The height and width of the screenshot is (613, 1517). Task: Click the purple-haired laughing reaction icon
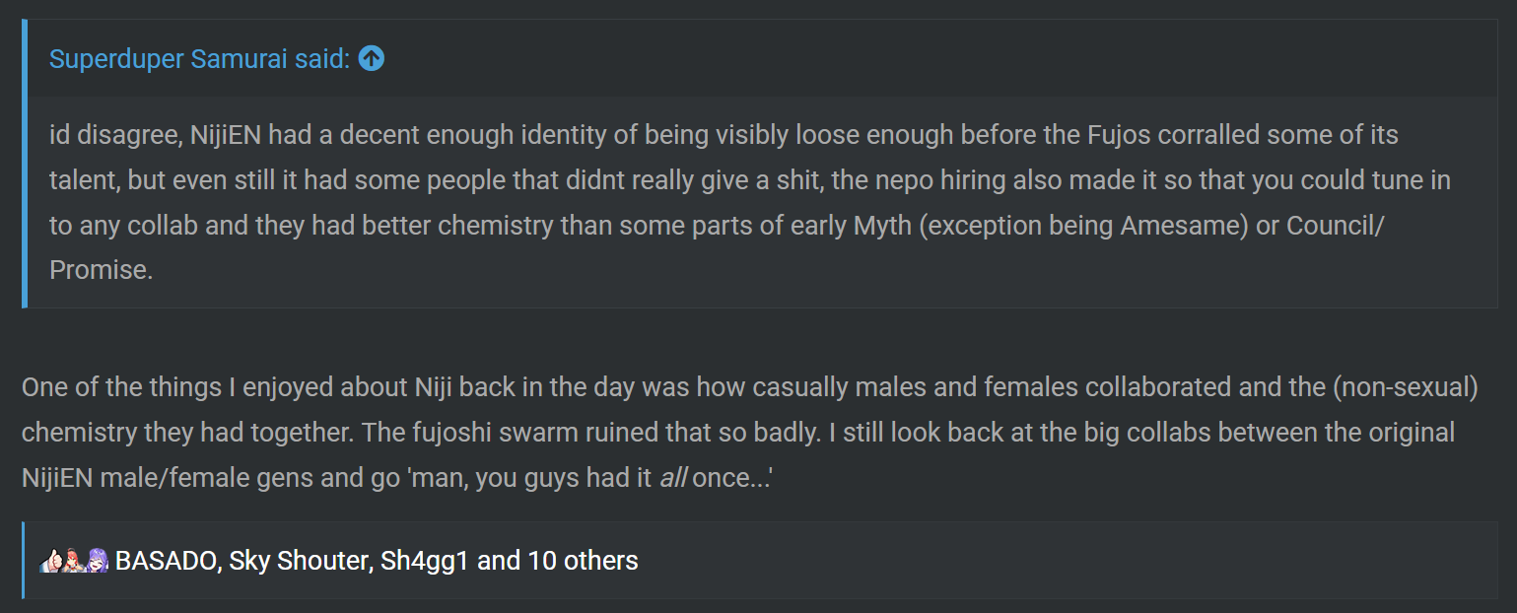(97, 561)
